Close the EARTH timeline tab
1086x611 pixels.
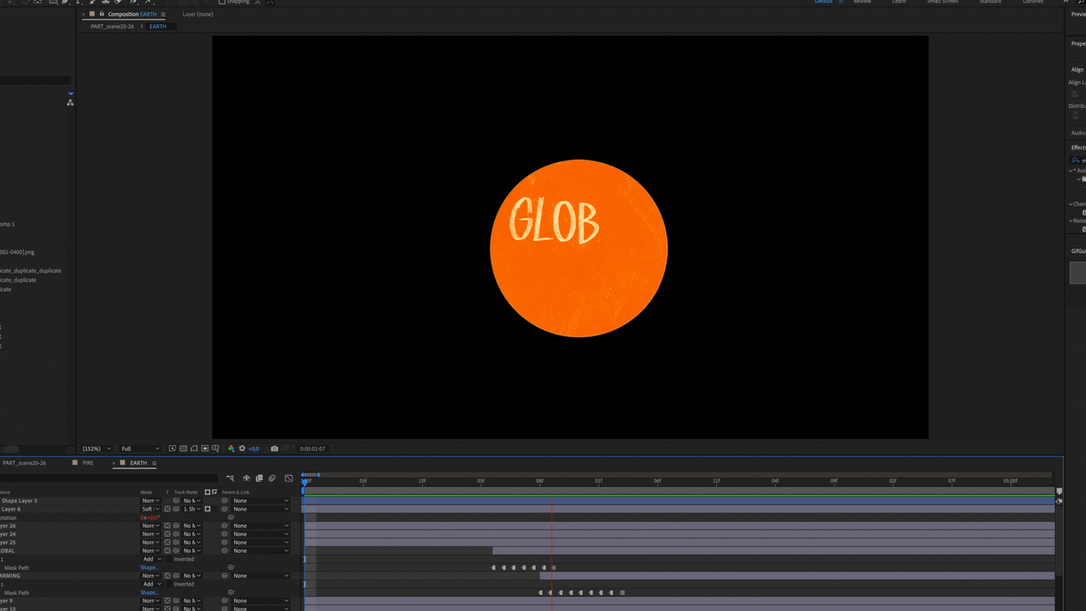pyautogui.click(x=114, y=463)
